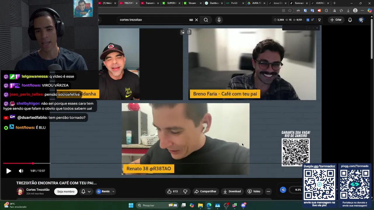Open the YouTube account avatar menu
The width and height of the screenshot is (374, 210).
pyautogui.click(x=361, y=20)
